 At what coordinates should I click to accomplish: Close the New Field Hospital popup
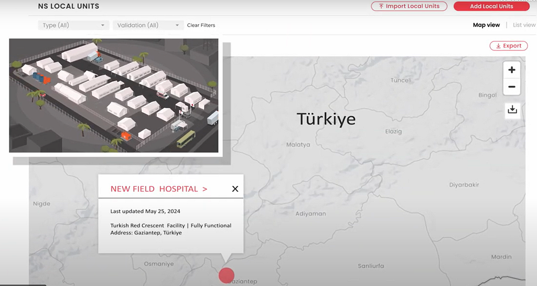pyautogui.click(x=235, y=189)
